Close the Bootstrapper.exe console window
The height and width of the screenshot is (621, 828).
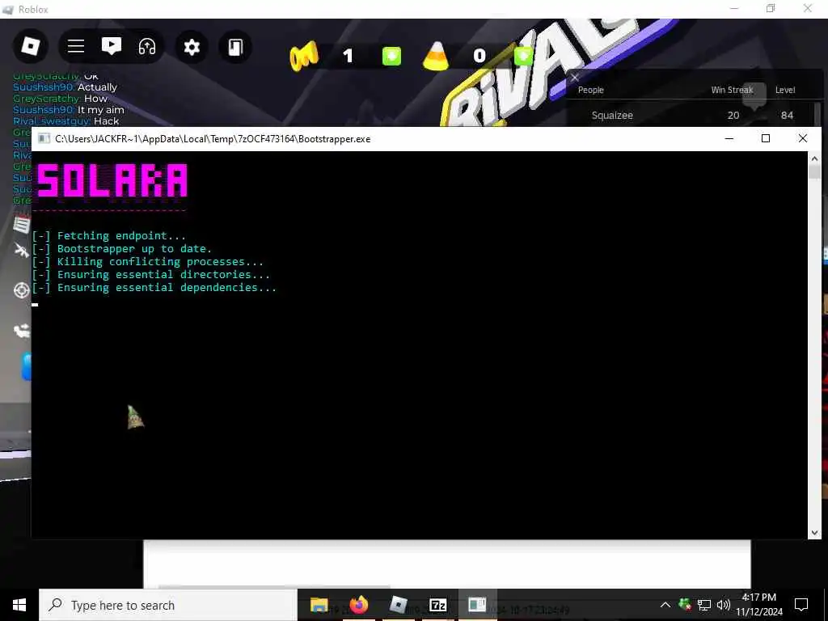(803, 138)
